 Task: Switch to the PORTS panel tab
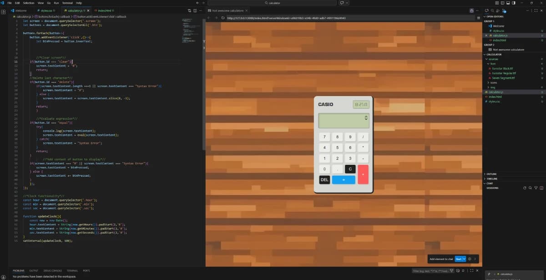point(86,270)
